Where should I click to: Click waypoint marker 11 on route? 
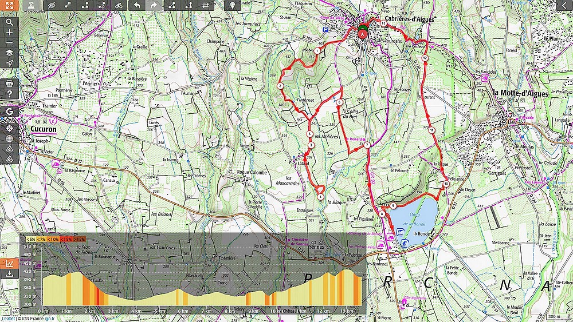point(431,130)
